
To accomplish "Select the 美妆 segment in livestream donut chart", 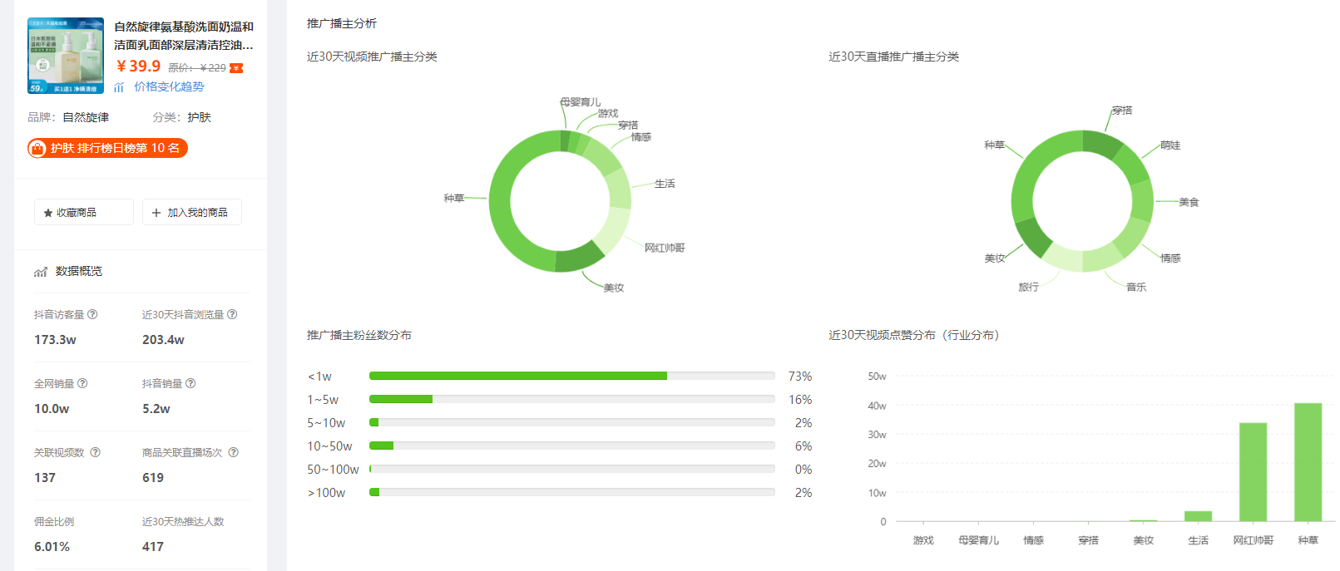I will coord(1033,238).
